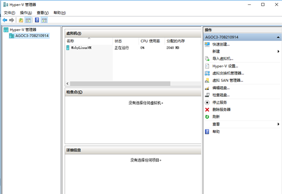Click the 停止服务 stop icon
Image resolution: width=282 pixels, height=194 pixels.
207,103
